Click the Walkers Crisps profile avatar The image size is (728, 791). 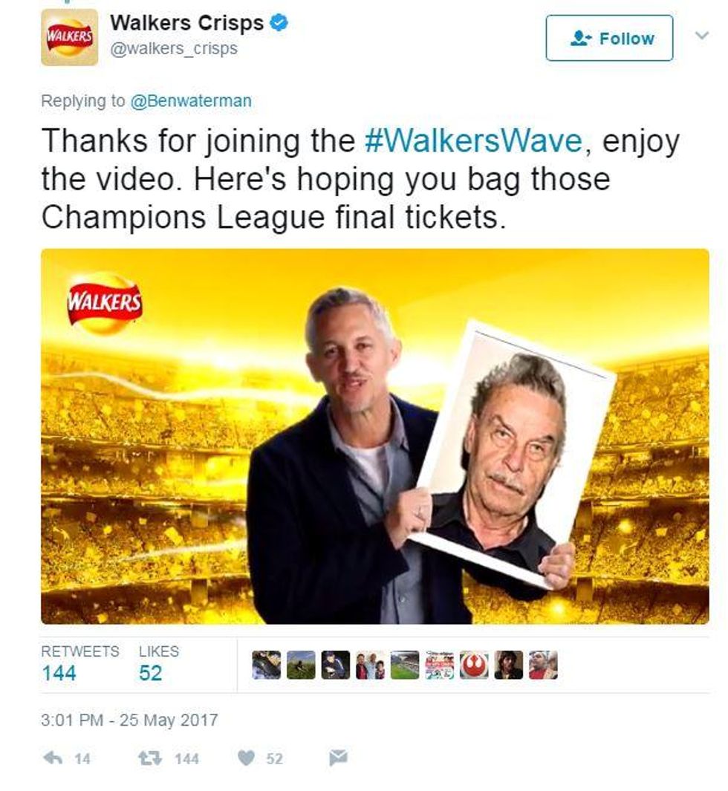point(70,37)
